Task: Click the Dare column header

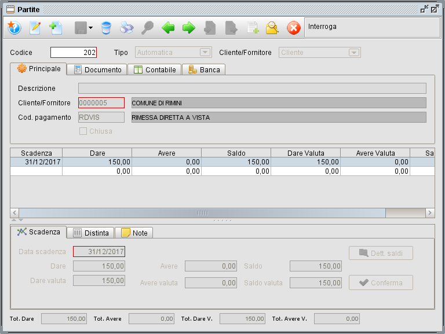Action: [x=97, y=153]
